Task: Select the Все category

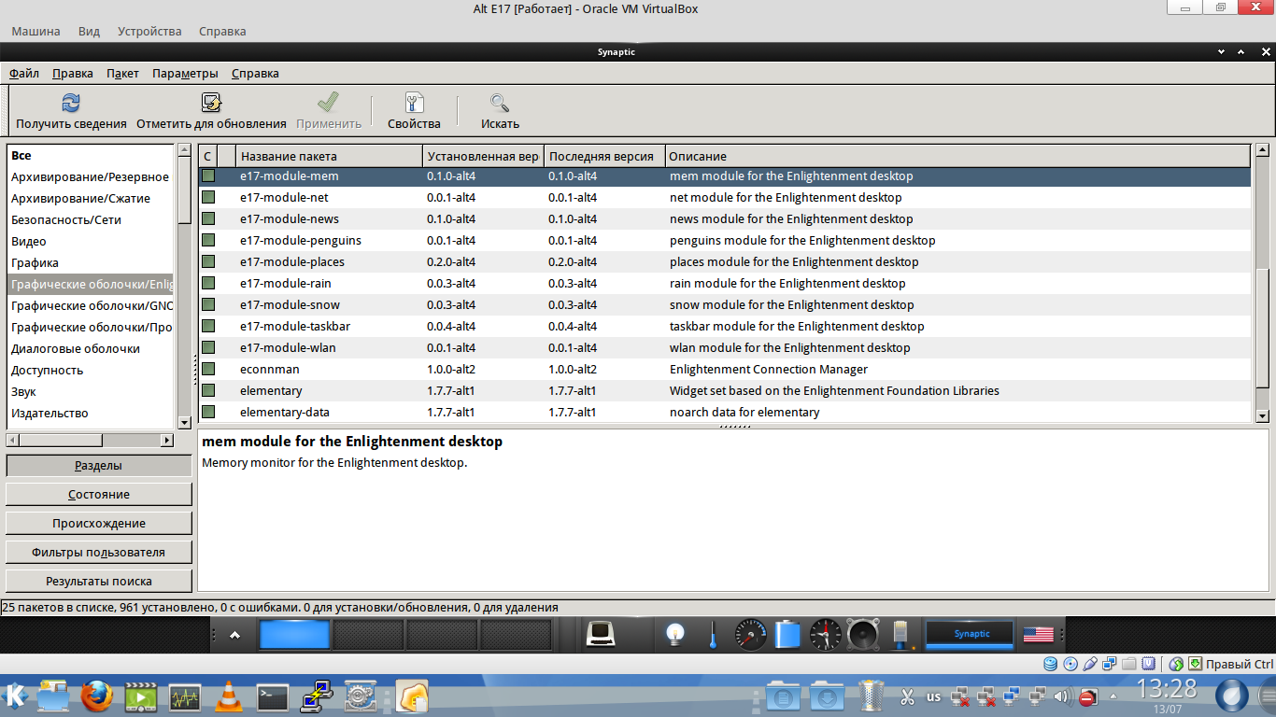Action: [92, 155]
